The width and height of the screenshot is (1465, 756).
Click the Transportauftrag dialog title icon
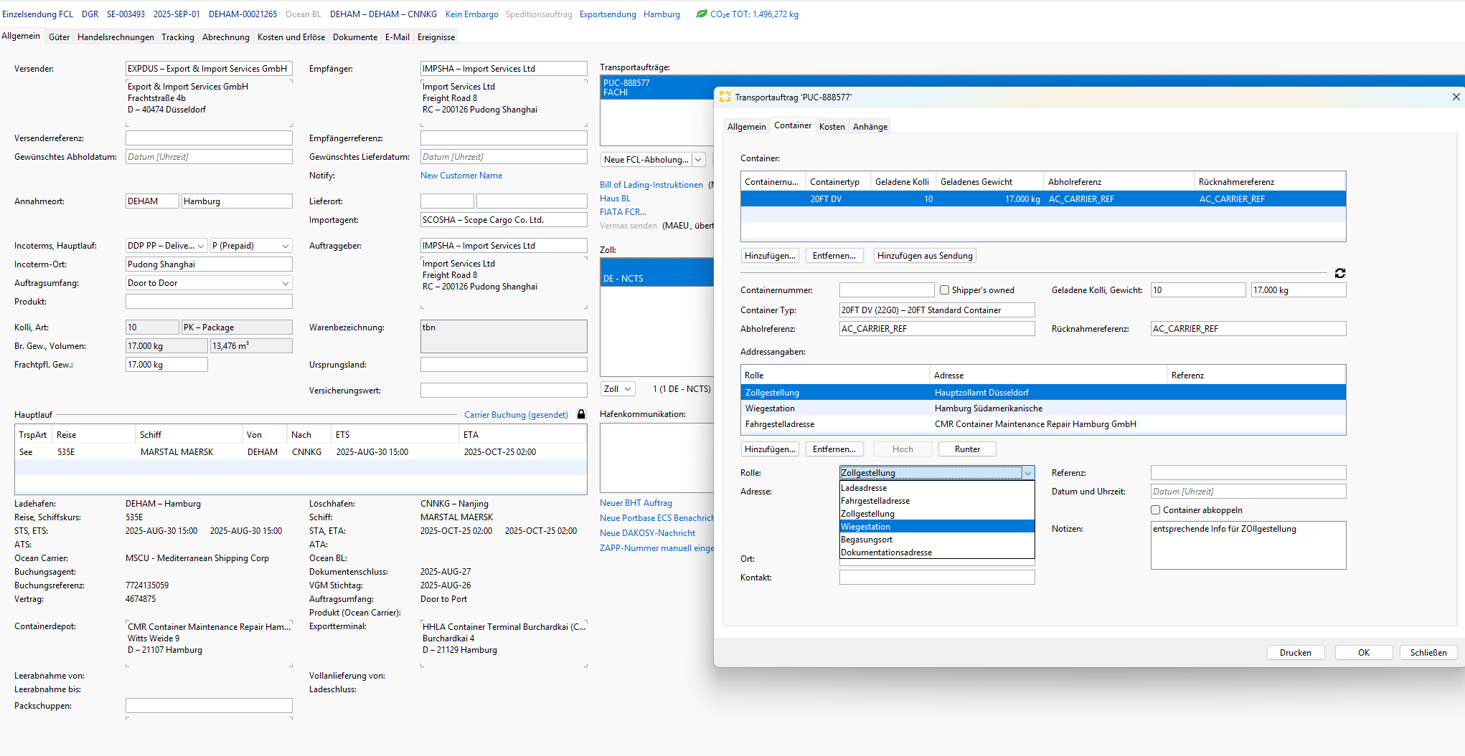(725, 97)
